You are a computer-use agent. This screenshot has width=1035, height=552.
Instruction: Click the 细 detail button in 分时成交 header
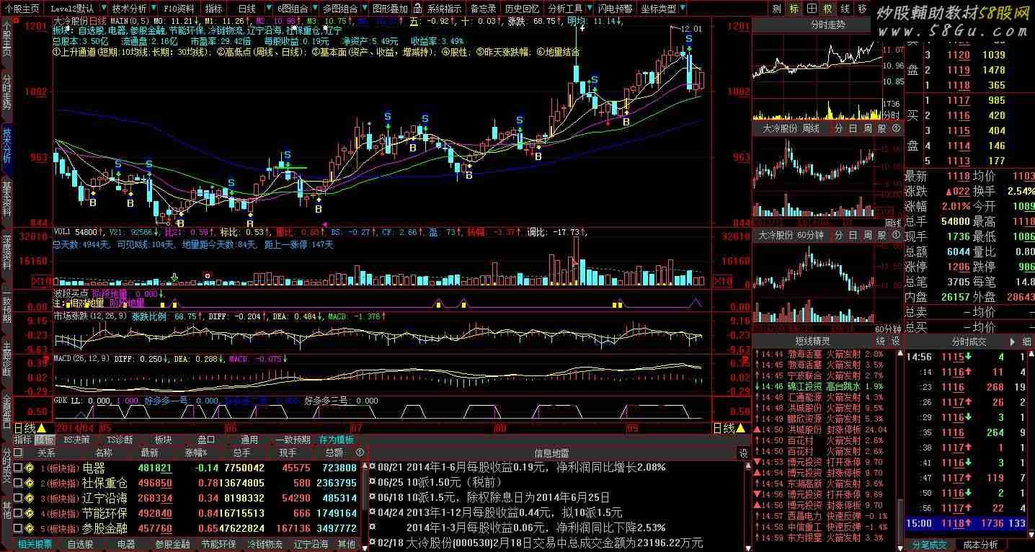[x=1026, y=342]
